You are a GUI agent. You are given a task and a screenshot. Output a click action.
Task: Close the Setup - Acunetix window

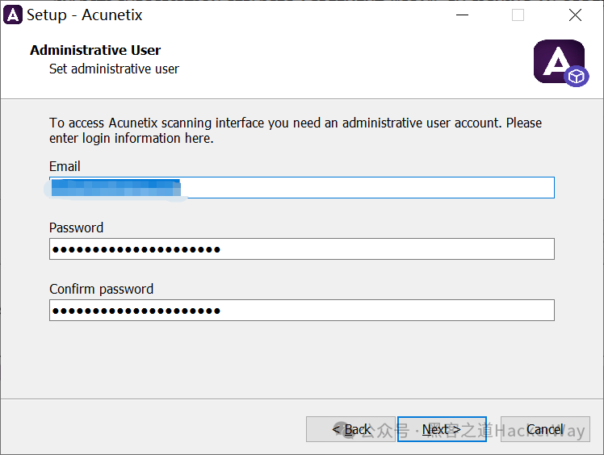(575, 15)
